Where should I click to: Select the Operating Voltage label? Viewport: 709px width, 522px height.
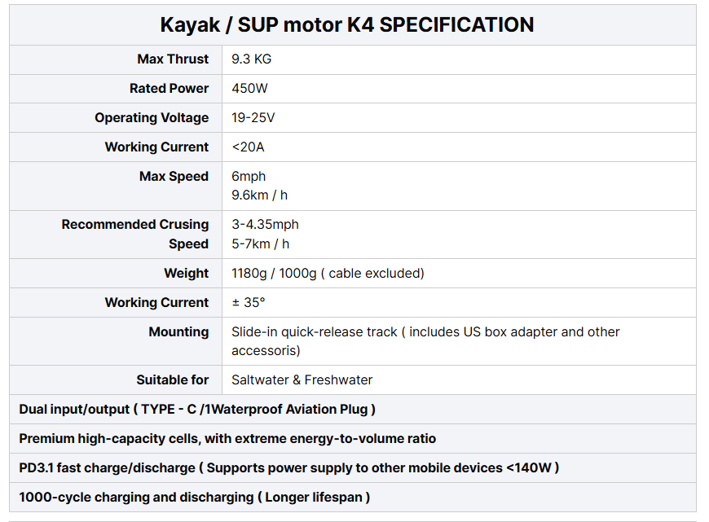click(152, 117)
